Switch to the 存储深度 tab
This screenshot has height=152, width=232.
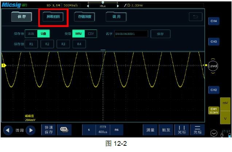coord(84,16)
